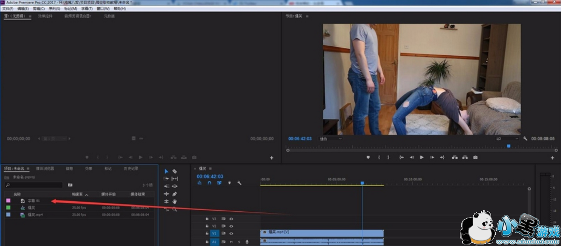
Task: Click the Export Frame camera icon in Program monitor
Action: [475, 157]
